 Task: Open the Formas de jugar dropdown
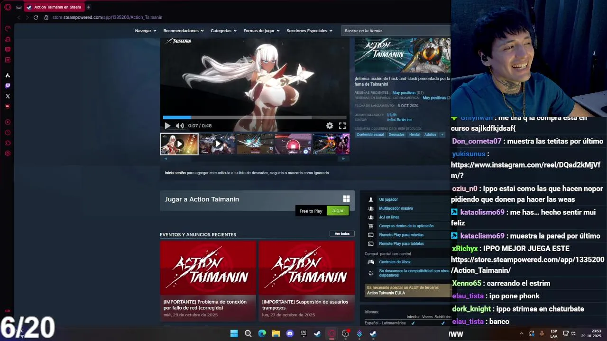[261, 31]
